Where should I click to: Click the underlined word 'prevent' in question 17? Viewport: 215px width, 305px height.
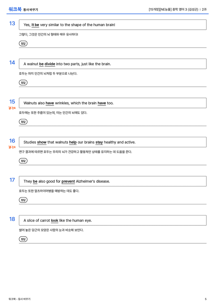[x=68, y=182]
